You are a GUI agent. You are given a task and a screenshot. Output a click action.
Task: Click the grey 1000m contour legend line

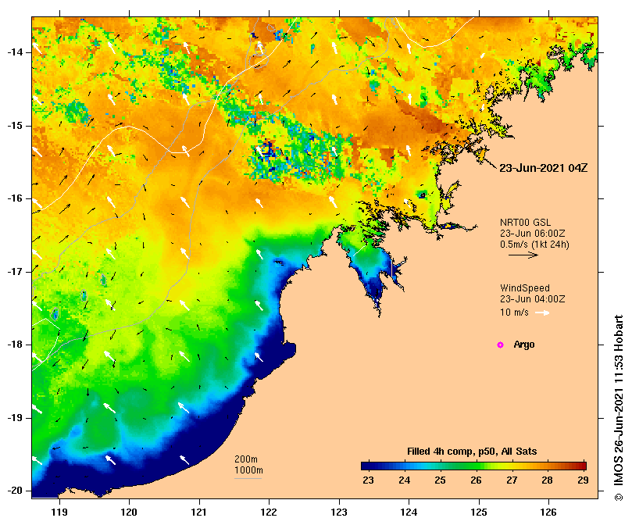(x=248, y=479)
